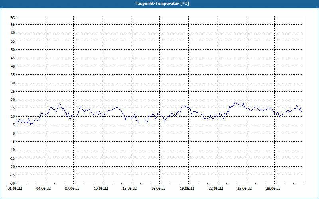Click the 25 y-axis label
The height and width of the screenshot is (199, 319).
click(13, 92)
